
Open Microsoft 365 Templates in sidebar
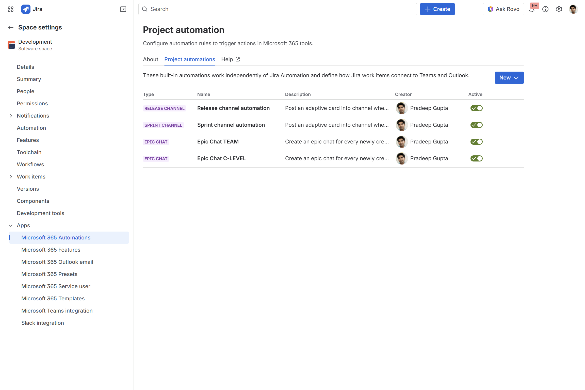pyautogui.click(x=53, y=299)
